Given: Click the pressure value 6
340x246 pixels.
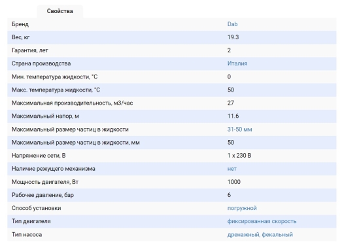Looking at the screenshot, I should [x=229, y=195].
